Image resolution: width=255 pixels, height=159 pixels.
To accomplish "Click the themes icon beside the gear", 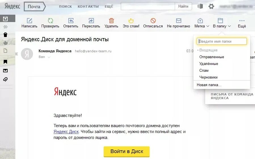I will point(200,6).
